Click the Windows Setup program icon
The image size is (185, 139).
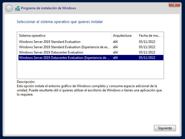pos(17,8)
